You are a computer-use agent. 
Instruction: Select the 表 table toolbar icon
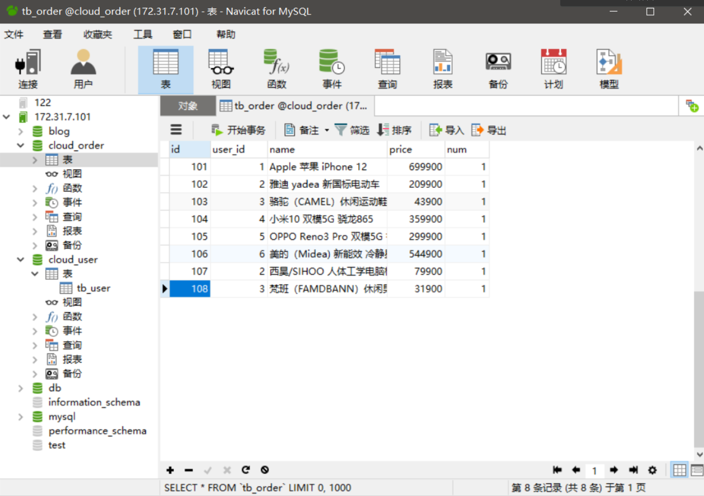(165, 70)
